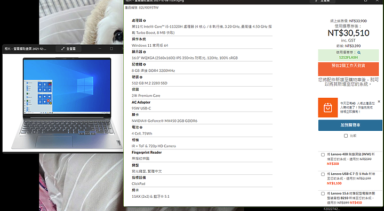Click the 512 GB M.2 2280 SSD line
The width and height of the screenshot is (384, 211).
tap(149, 83)
